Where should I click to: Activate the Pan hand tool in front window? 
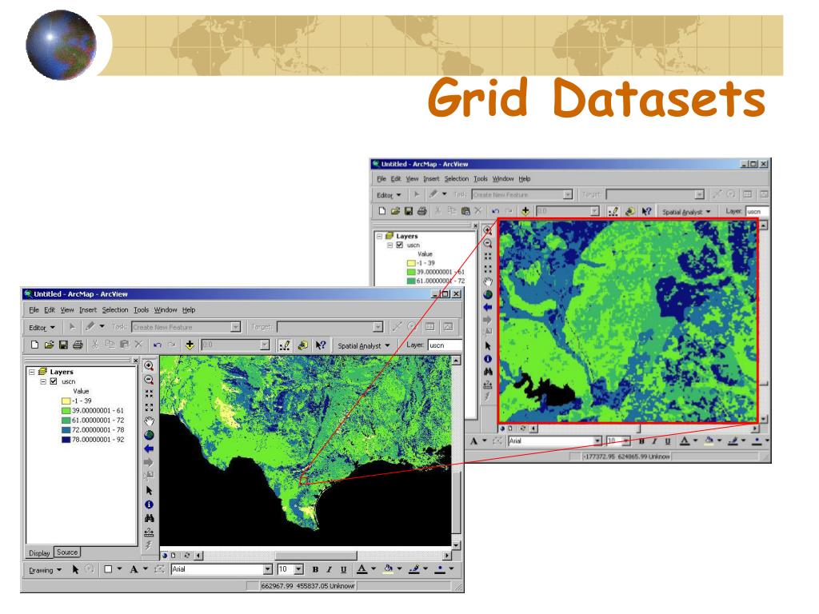click(x=149, y=421)
